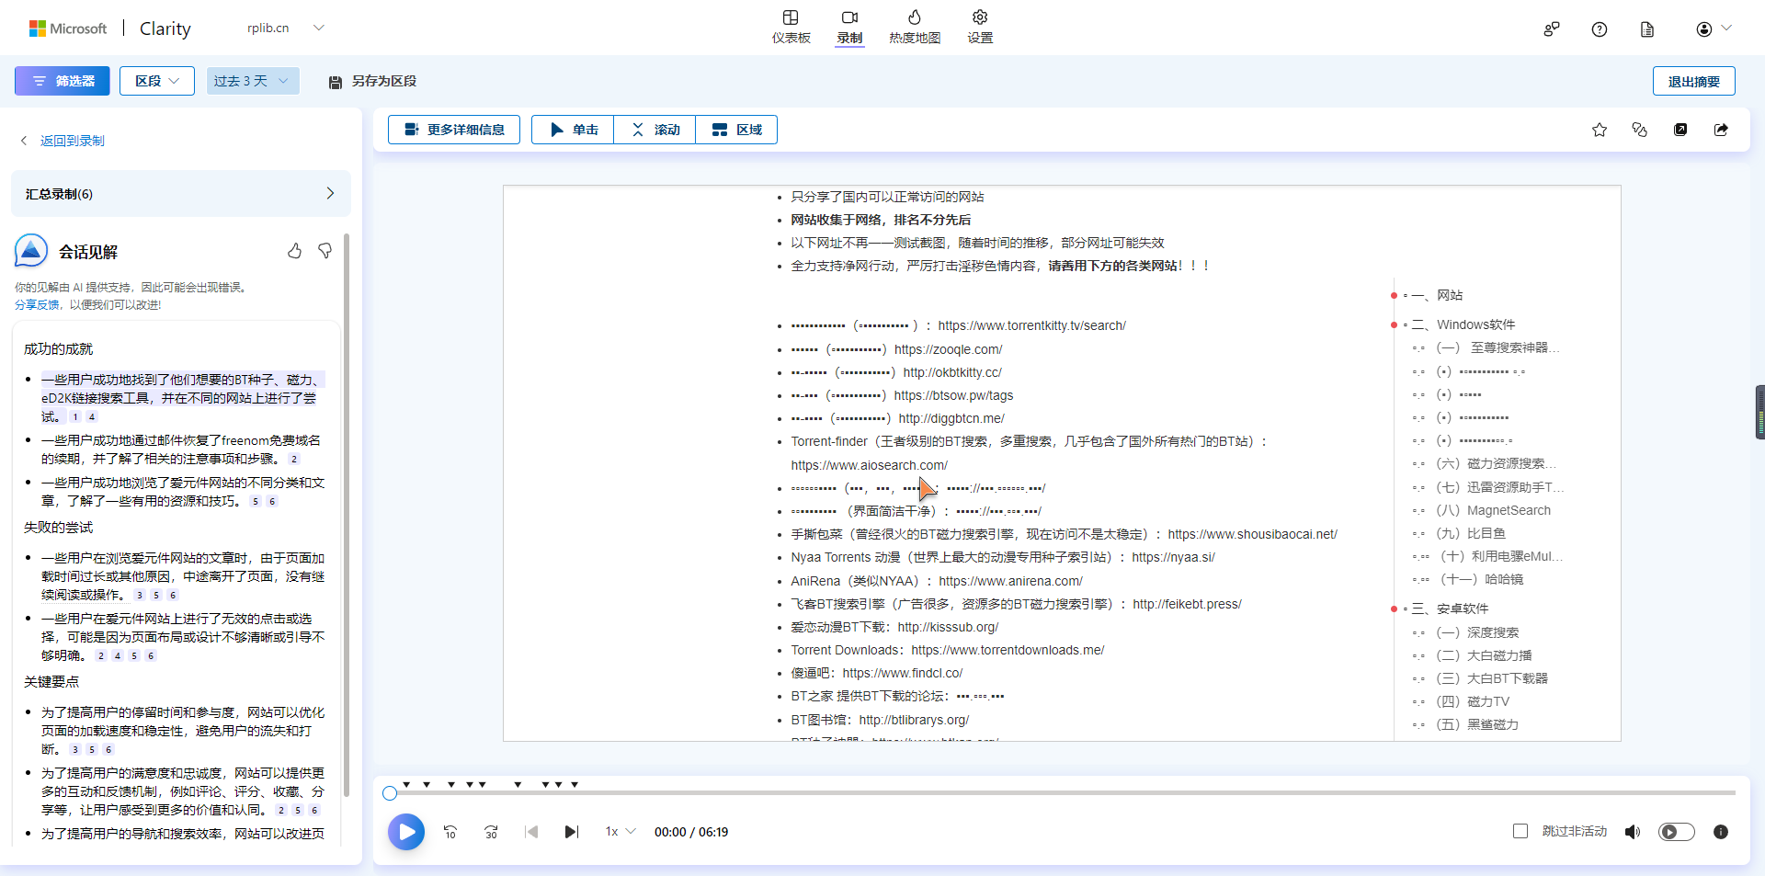
Task: Open the 热力地图 (Heatmaps) view
Action: 914,27
